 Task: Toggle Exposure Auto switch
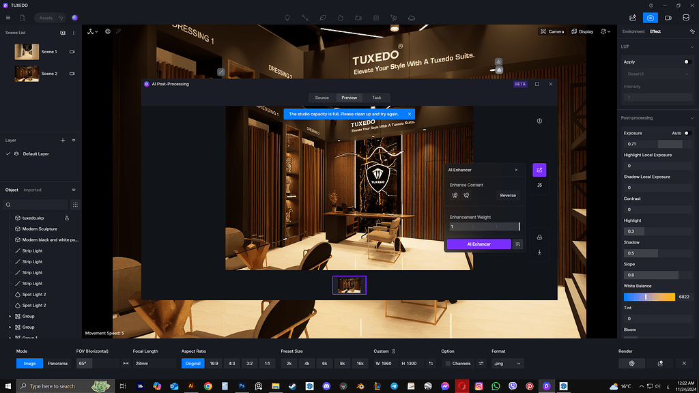pos(687,133)
